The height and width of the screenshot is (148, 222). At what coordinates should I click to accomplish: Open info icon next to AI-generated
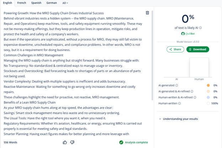(177, 86)
